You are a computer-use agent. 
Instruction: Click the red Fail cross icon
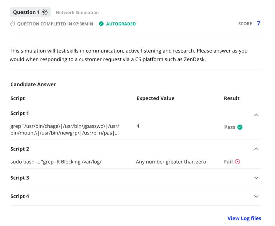237,162
